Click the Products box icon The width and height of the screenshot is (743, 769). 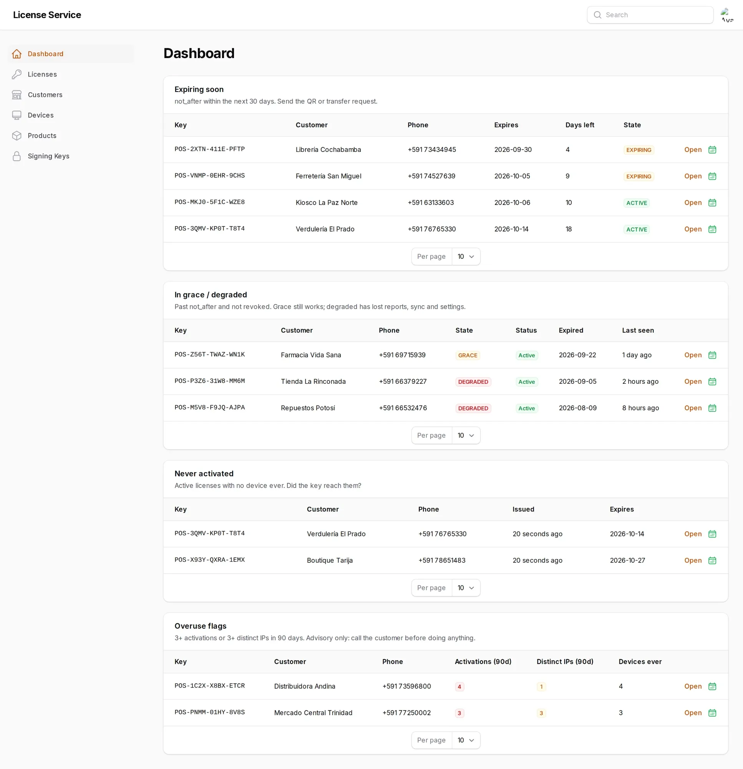[17, 135]
